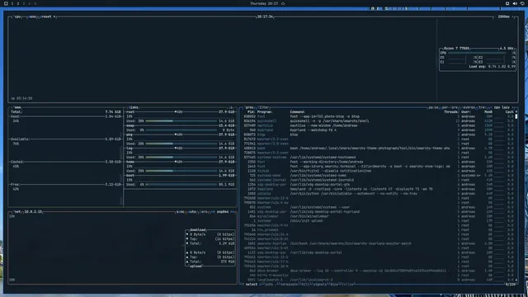Click the 20:17:34 clock in btop header
The width and height of the screenshot is (528, 297).
[265, 16]
